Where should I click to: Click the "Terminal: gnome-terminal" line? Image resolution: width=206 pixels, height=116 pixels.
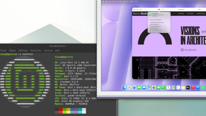click(x=70, y=96)
